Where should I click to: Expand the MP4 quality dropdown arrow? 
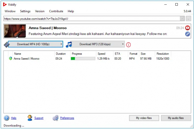pos(61,44)
